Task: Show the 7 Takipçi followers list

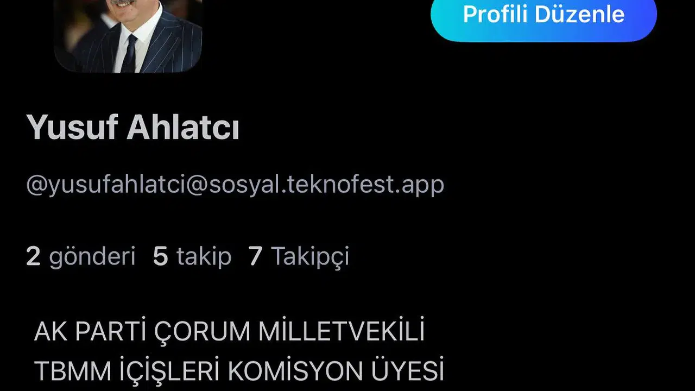Action: (299, 256)
